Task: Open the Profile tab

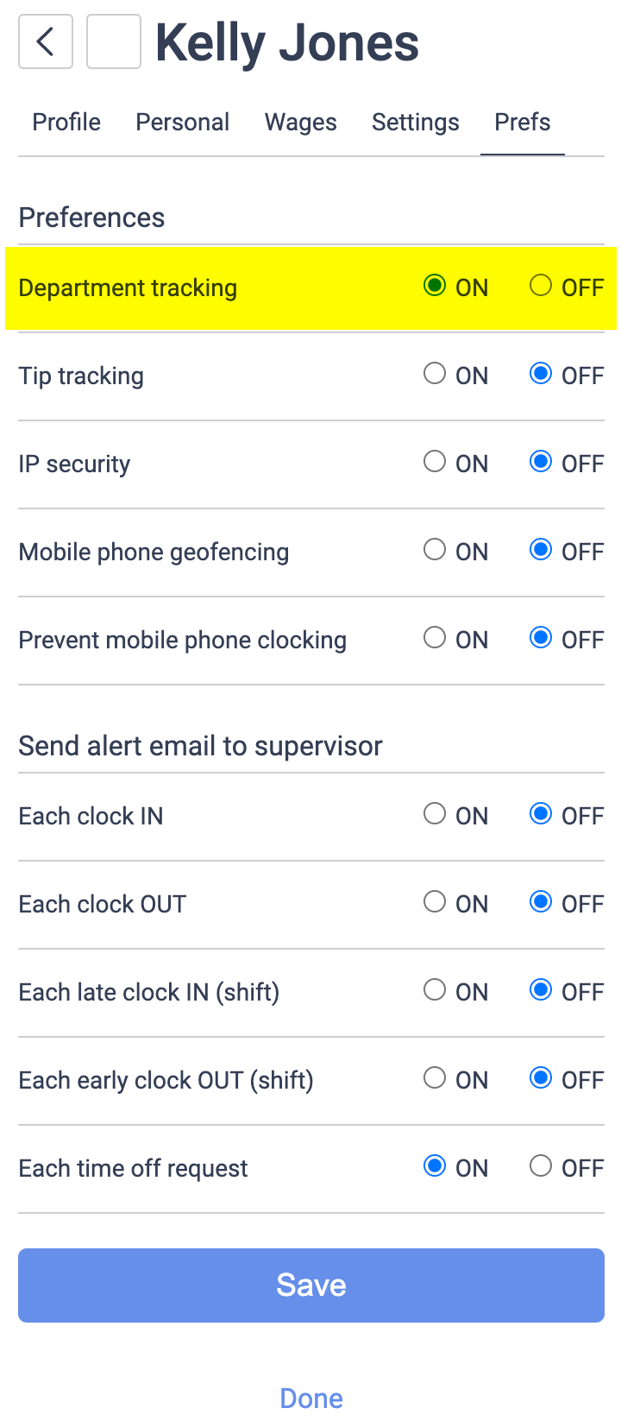Action: coord(66,123)
